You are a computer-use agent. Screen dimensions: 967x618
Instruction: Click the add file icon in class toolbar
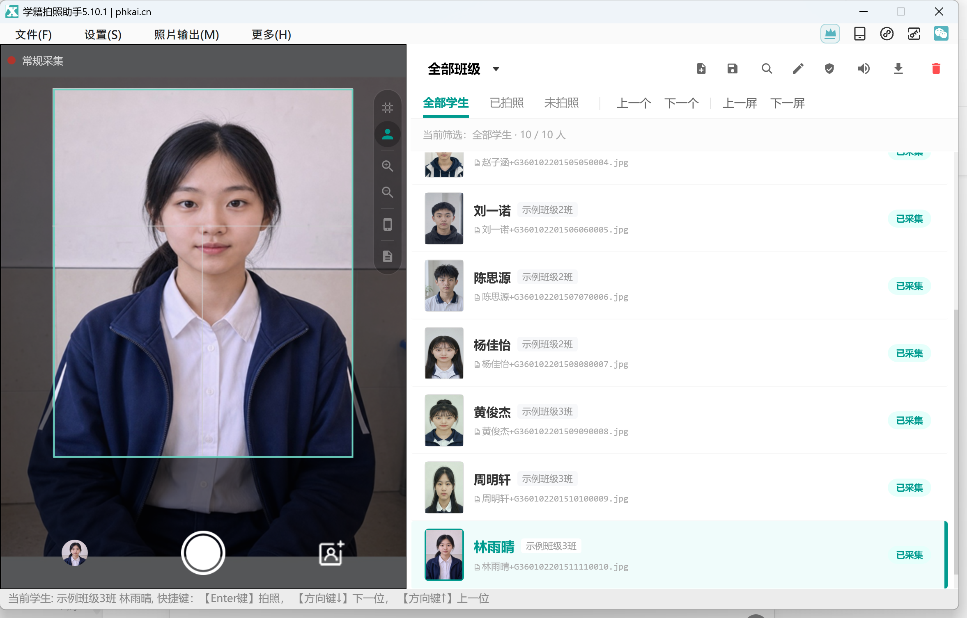(x=701, y=68)
